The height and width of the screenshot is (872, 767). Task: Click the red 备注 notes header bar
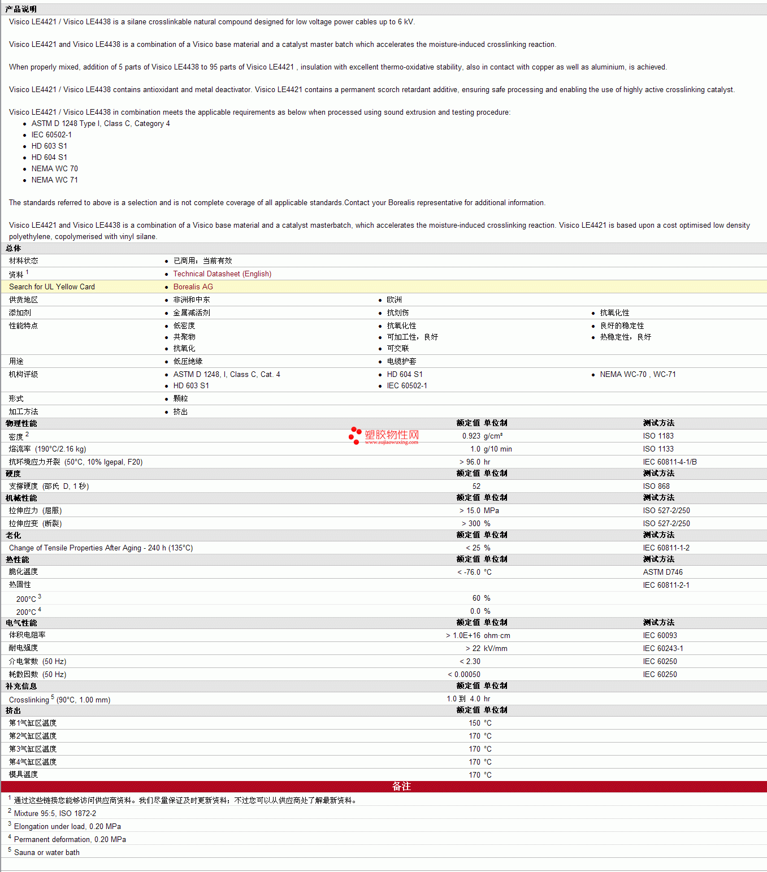[384, 787]
